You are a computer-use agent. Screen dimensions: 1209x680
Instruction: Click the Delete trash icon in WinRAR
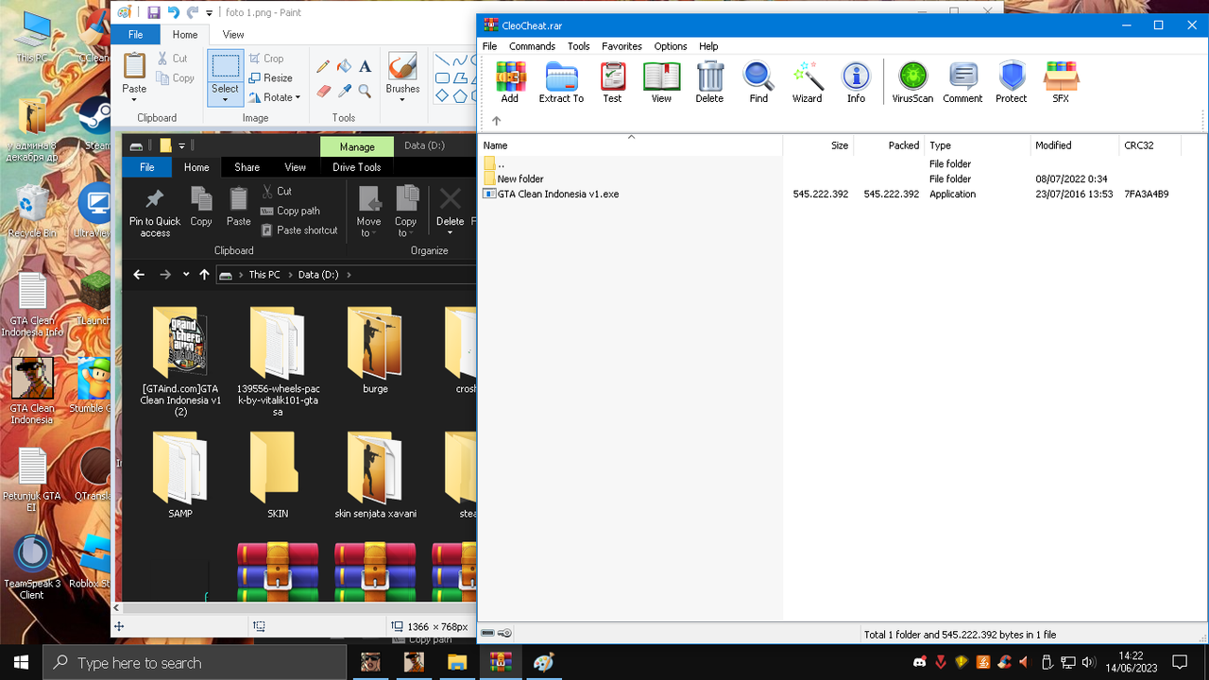click(709, 82)
